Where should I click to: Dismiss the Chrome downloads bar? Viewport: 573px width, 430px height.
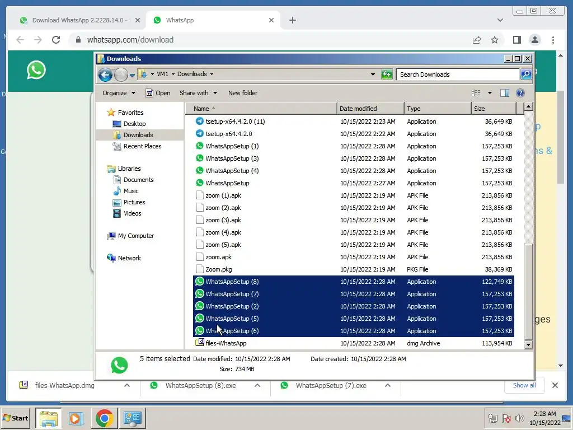pyautogui.click(x=555, y=385)
